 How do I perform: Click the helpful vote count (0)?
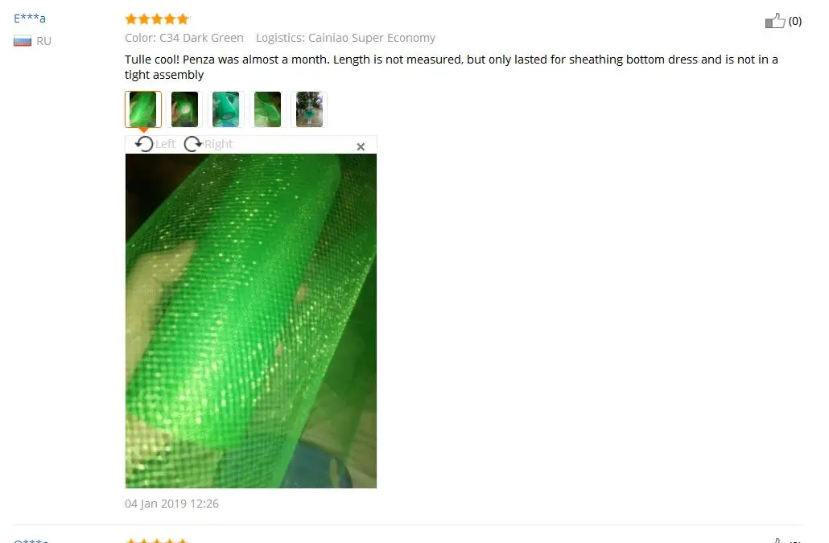794,21
